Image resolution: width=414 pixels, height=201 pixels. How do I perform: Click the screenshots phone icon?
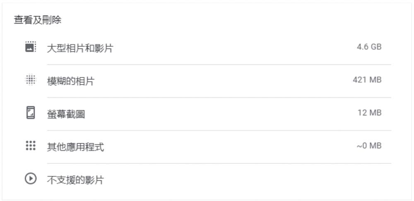[31, 113]
